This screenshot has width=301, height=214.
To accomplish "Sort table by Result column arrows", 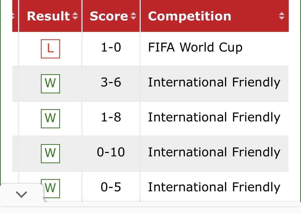I will [x=75, y=16].
